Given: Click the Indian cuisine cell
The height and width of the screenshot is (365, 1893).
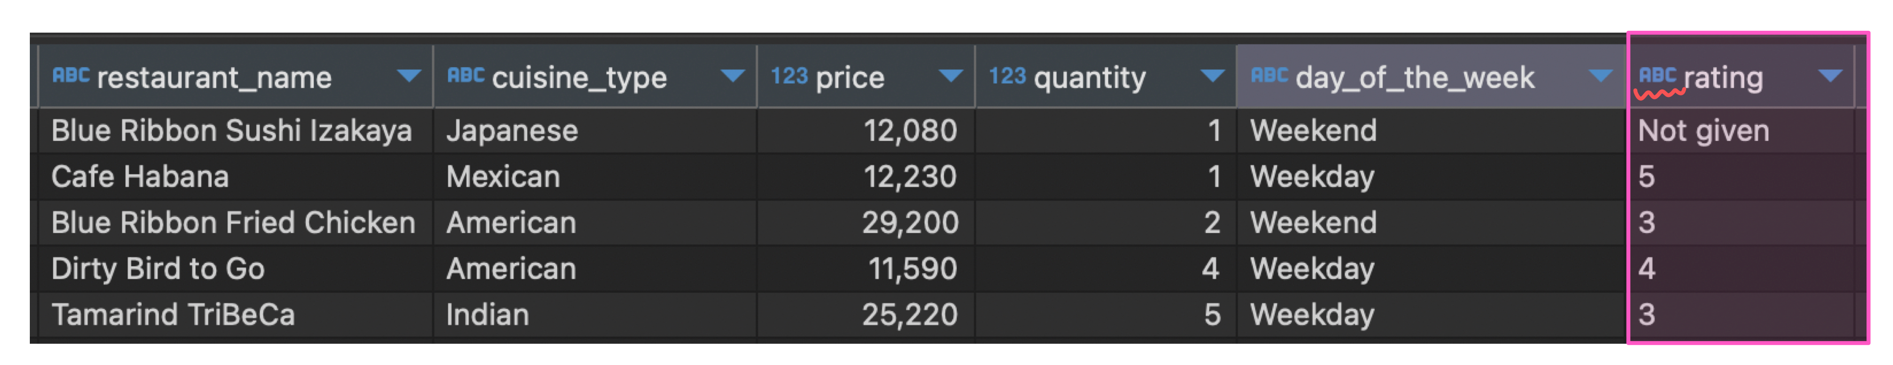Looking at the screenshot, I should (595, 315).
